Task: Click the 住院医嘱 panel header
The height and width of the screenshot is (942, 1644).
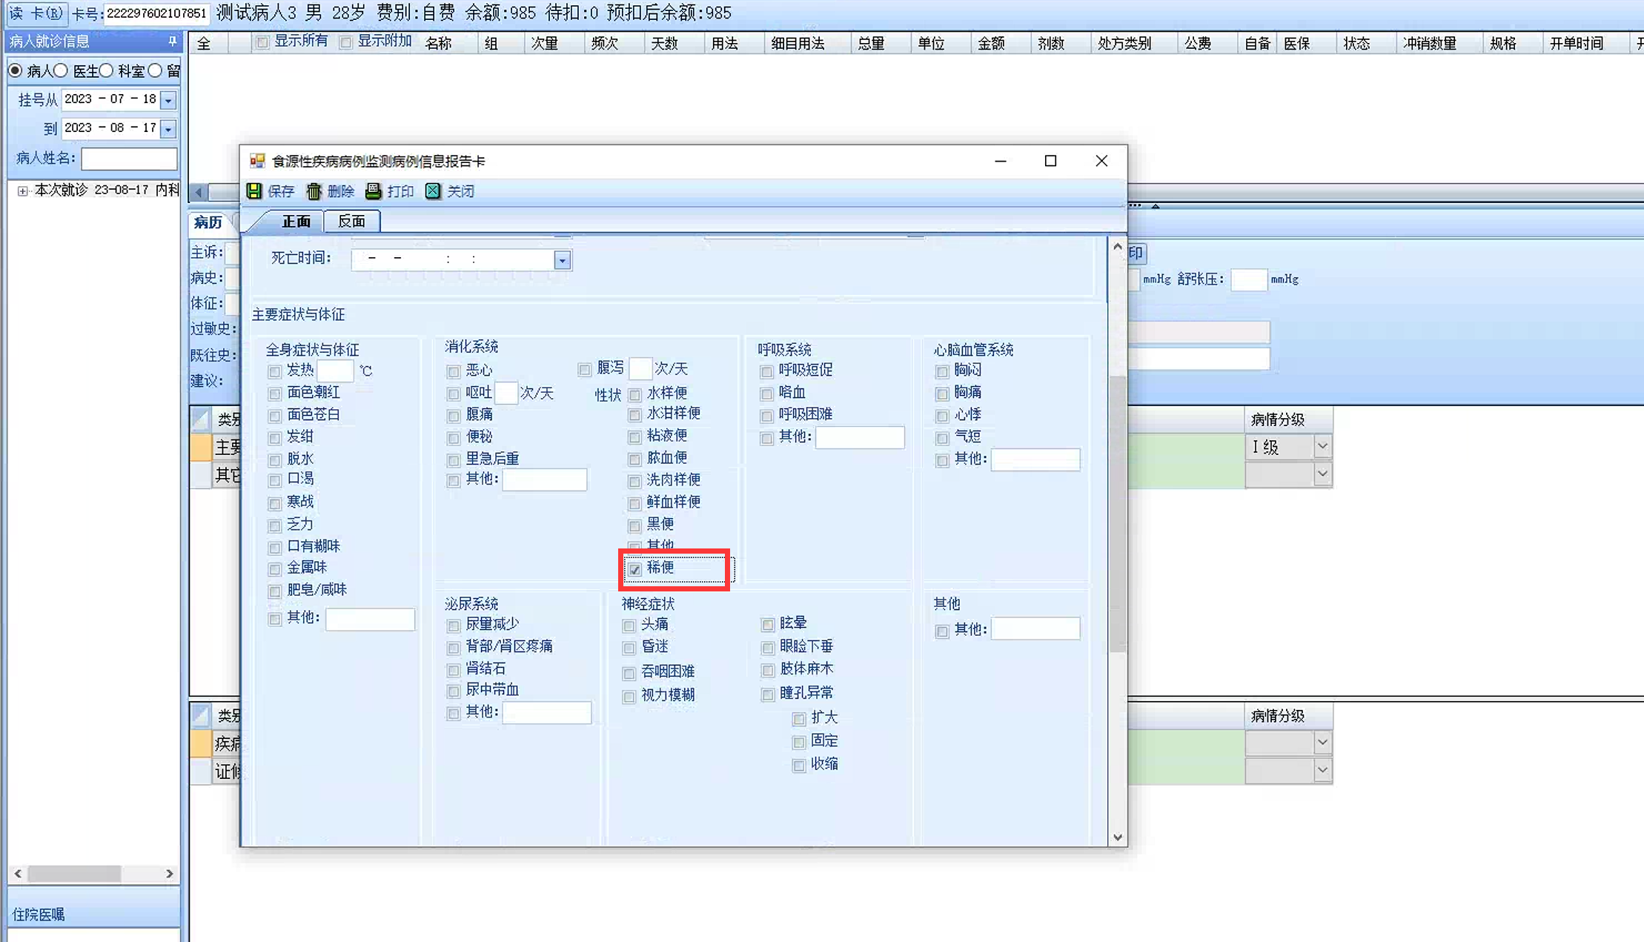Action: point(39,915)
